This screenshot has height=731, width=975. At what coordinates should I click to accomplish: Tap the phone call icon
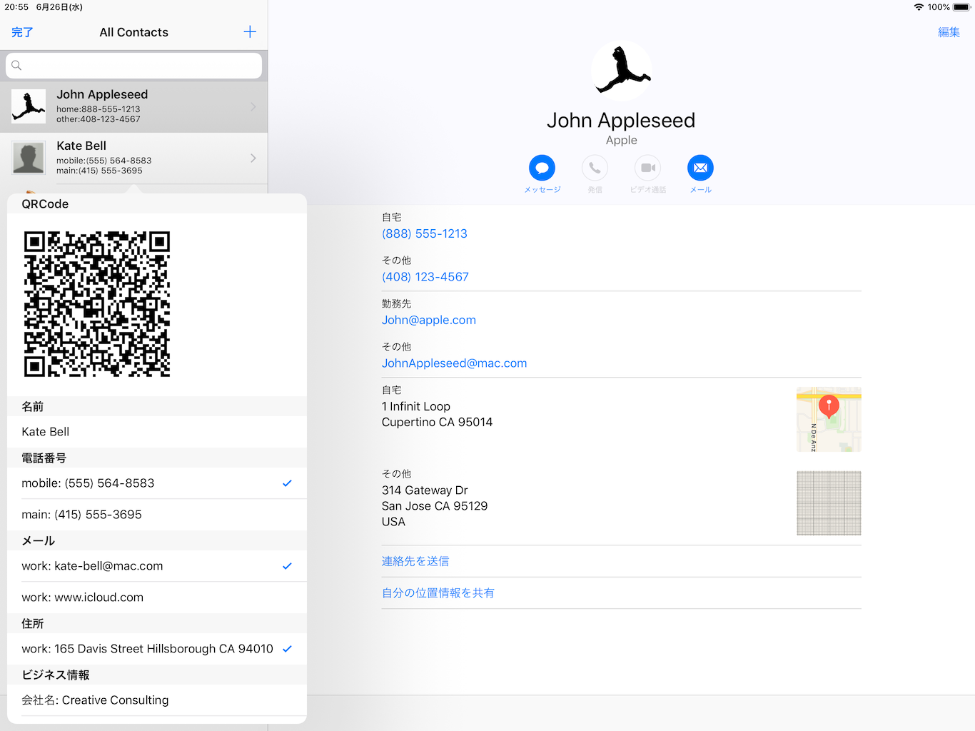(595, 168)
